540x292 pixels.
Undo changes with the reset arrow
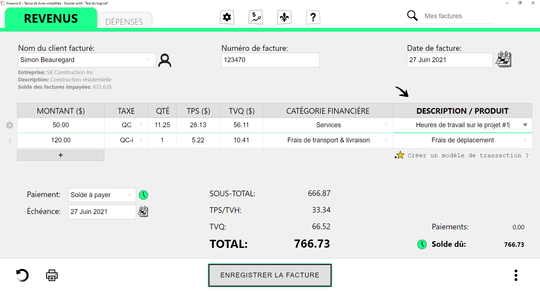(22, 275)
